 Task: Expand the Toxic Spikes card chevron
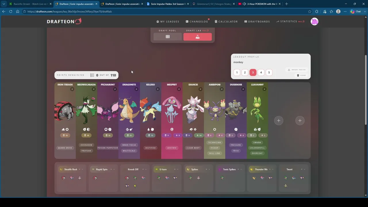[x=241, y=169]
